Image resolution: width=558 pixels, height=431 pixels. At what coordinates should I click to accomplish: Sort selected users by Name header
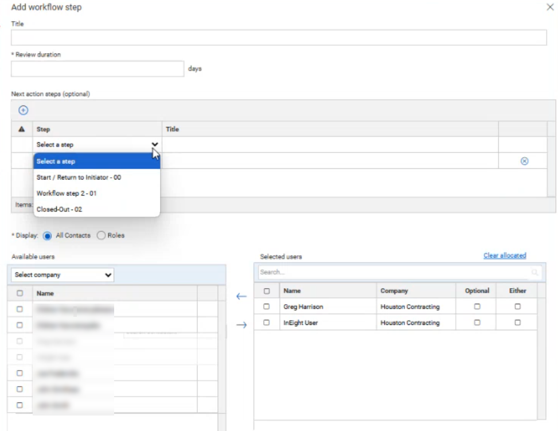coord(328,290)
